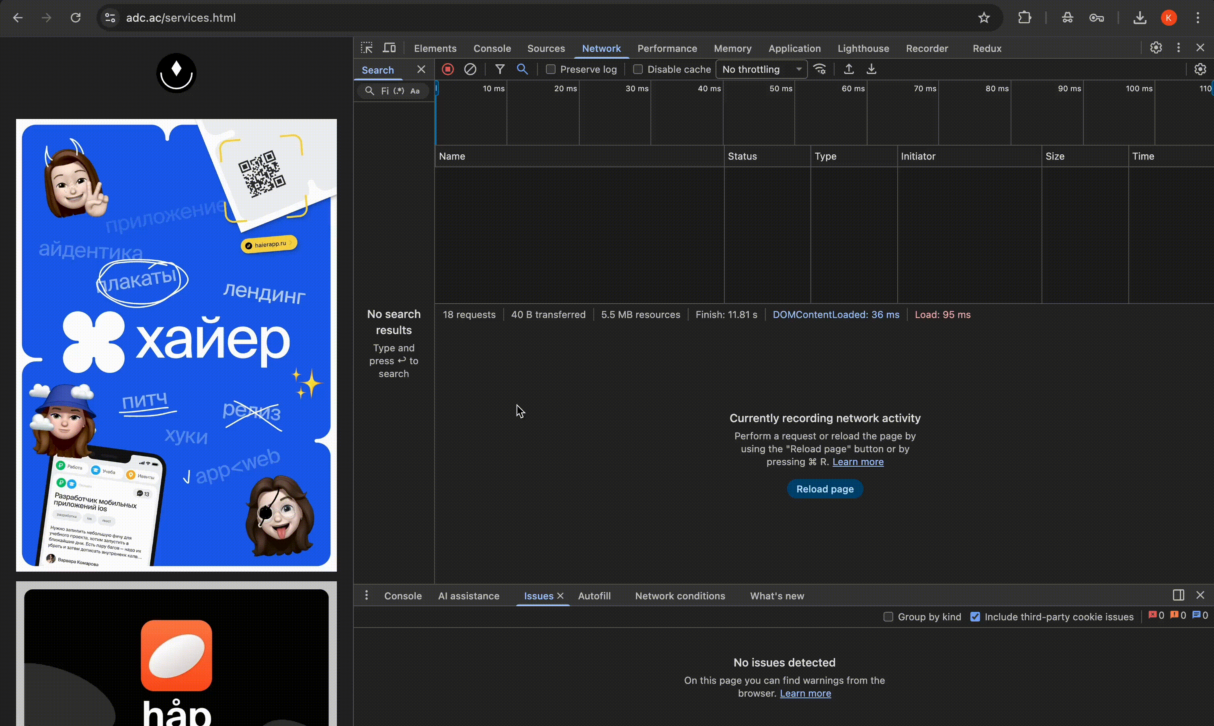Sort requests by the Size column header

point(1085,156)
